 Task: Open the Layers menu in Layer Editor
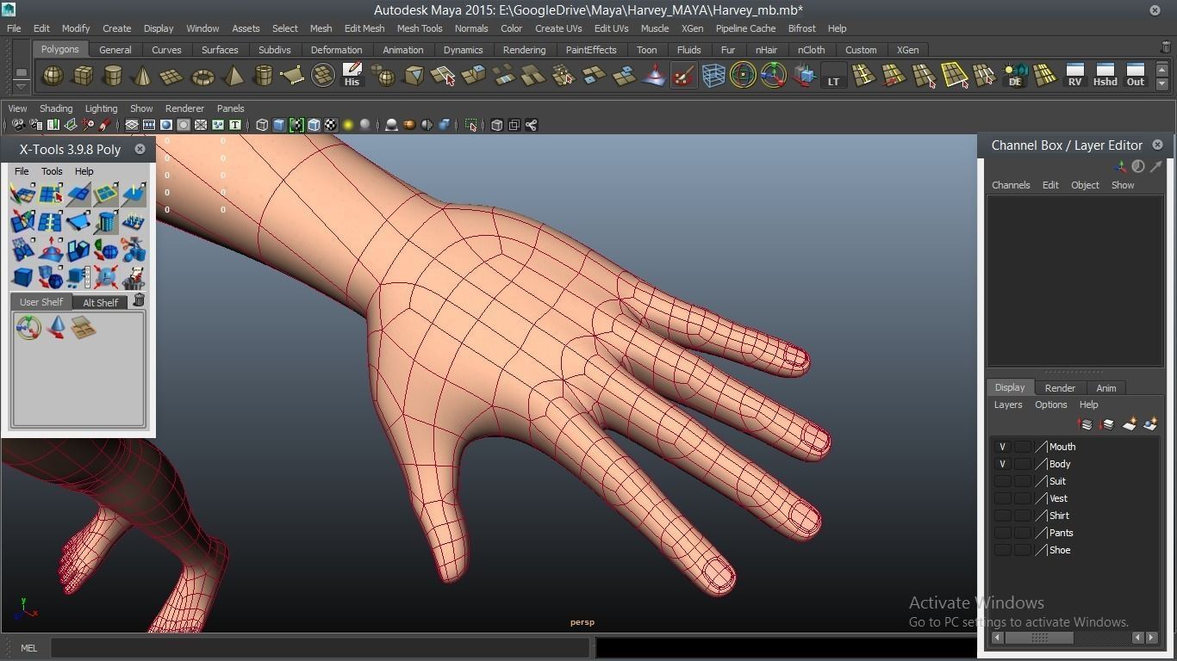[x=1008, y=405]
